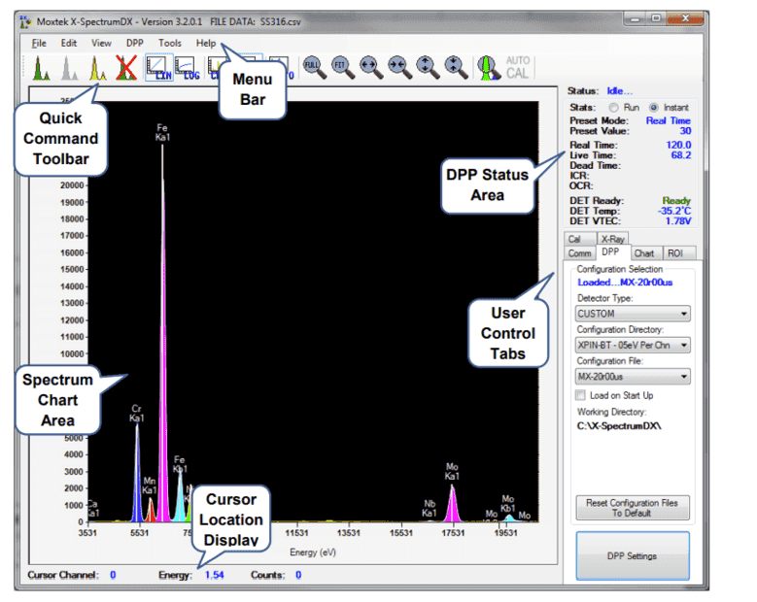
Task: Click the FIT zoom magnifier icon
Action: coord(342,68)
